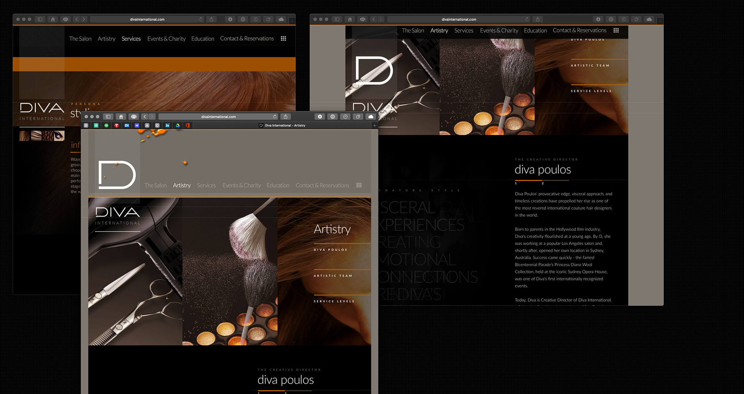
Task: Open grid menu icon in front window nav
Action: (x=359, y=185)
